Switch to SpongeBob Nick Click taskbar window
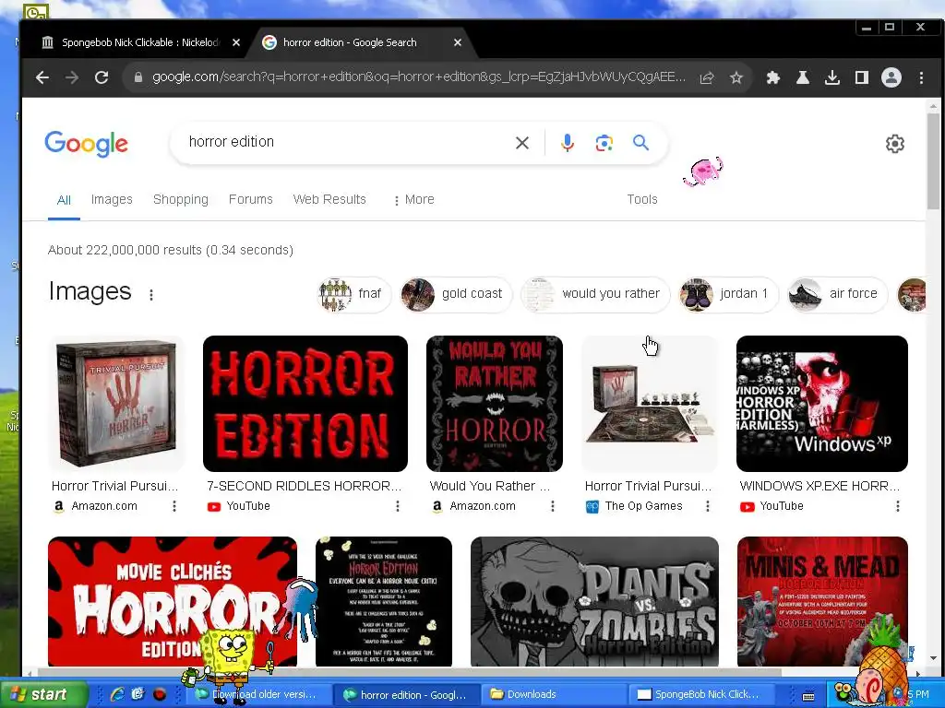Image resolution: width=945 pixels, height=708 pixels. point(701,694)
